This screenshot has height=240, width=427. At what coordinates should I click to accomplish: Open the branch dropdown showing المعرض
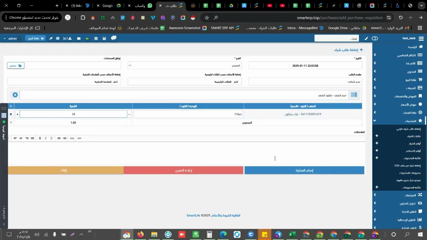point(184,66)
